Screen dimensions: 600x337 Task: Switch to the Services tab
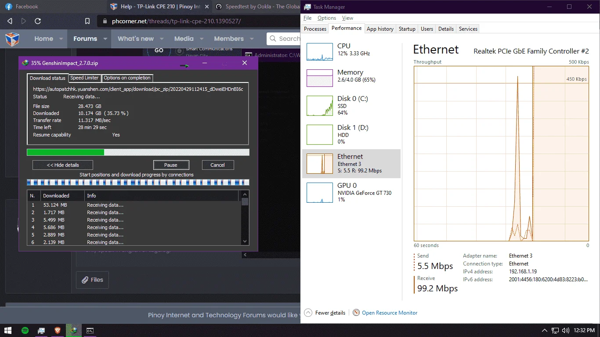[x=468, y=29]
